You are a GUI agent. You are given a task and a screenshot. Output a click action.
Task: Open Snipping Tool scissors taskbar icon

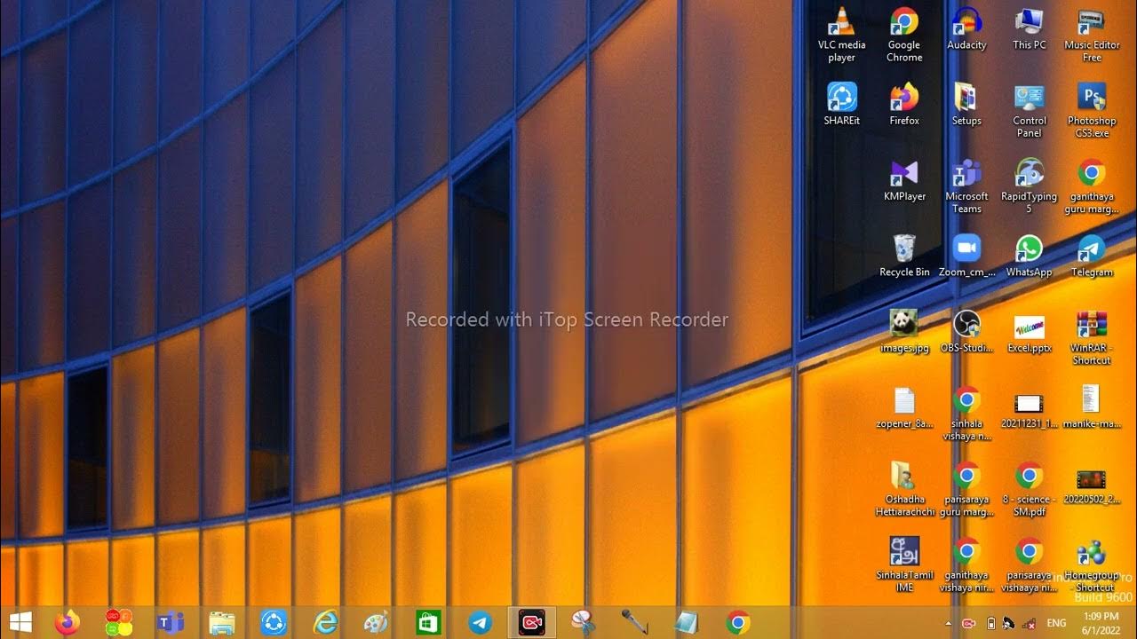[583, 622]
